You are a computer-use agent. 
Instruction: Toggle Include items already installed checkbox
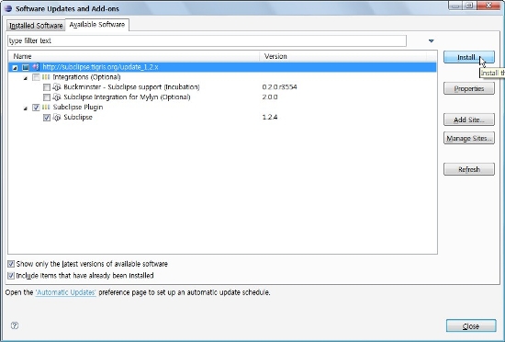pos(11,276)
